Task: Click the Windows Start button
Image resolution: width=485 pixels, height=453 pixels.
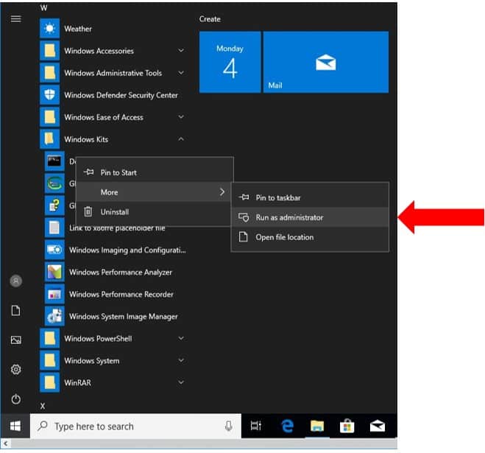Action: point(15,426)
